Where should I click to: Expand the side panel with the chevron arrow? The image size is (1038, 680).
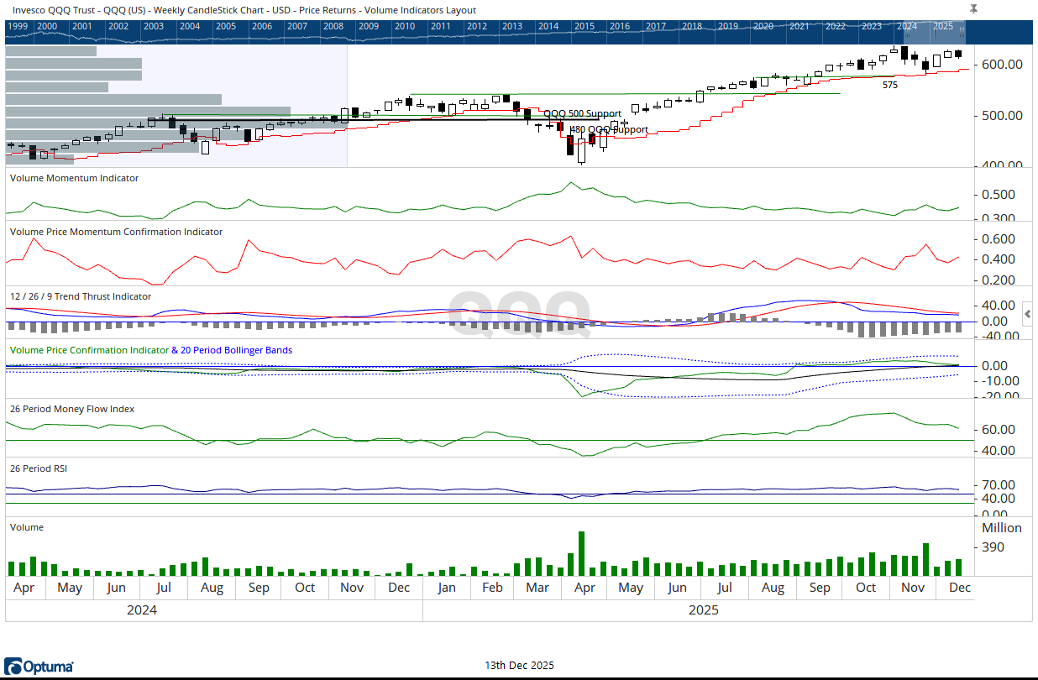click(x=1029, y=314)
